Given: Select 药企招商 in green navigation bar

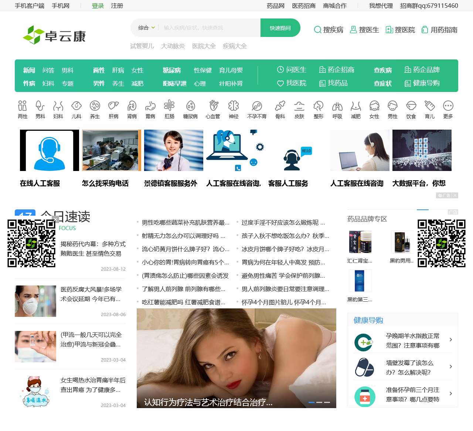Looking at the screenshot, I should (337, 70).
